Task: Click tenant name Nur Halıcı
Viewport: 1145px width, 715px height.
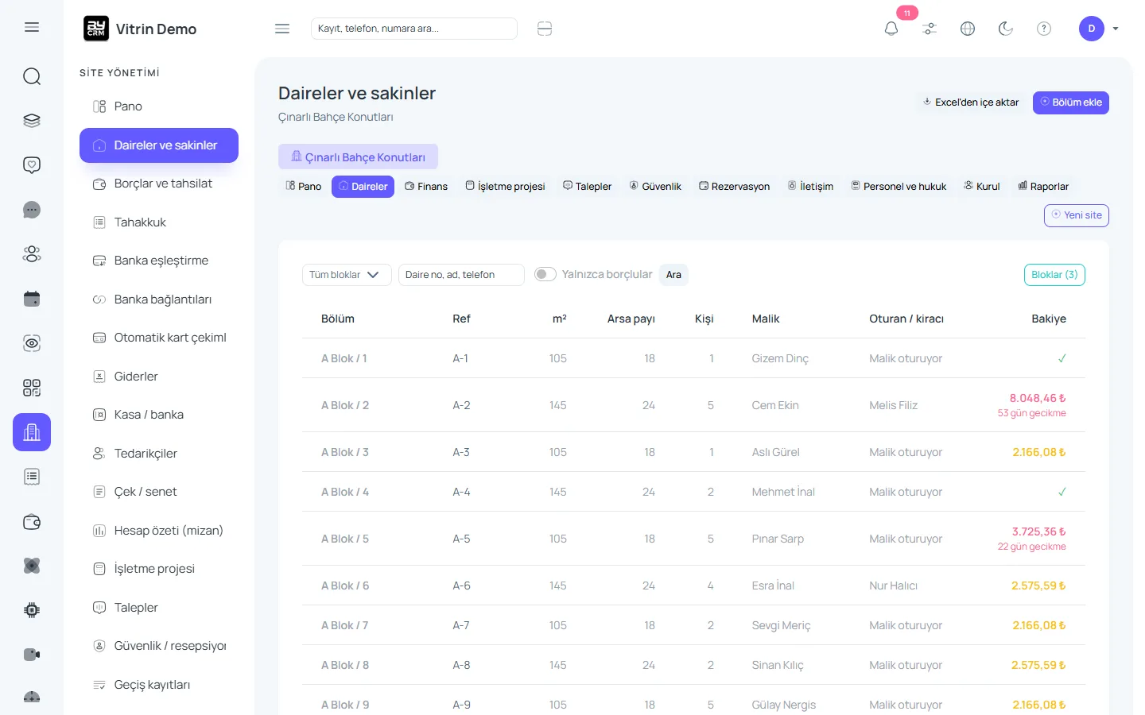Action: (893, 586)
